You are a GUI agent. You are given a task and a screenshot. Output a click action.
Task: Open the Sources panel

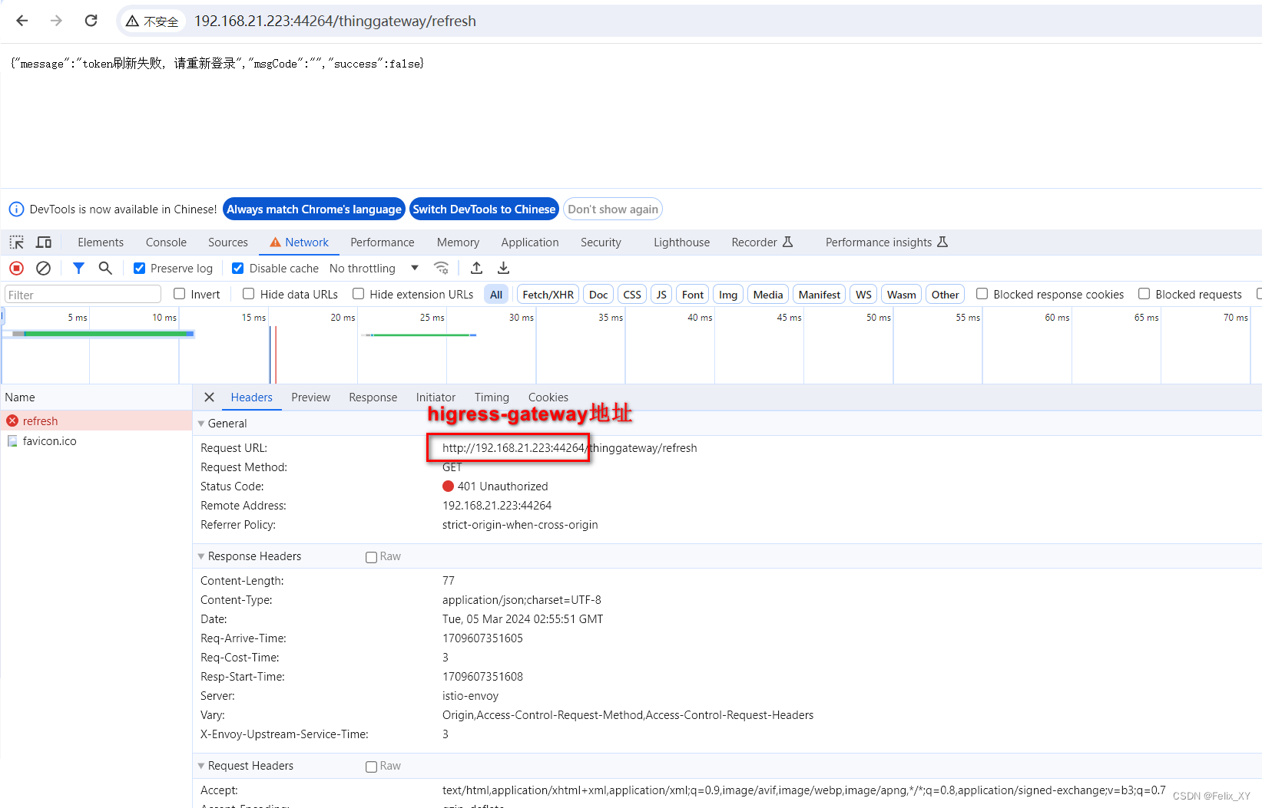pos(228,242)
